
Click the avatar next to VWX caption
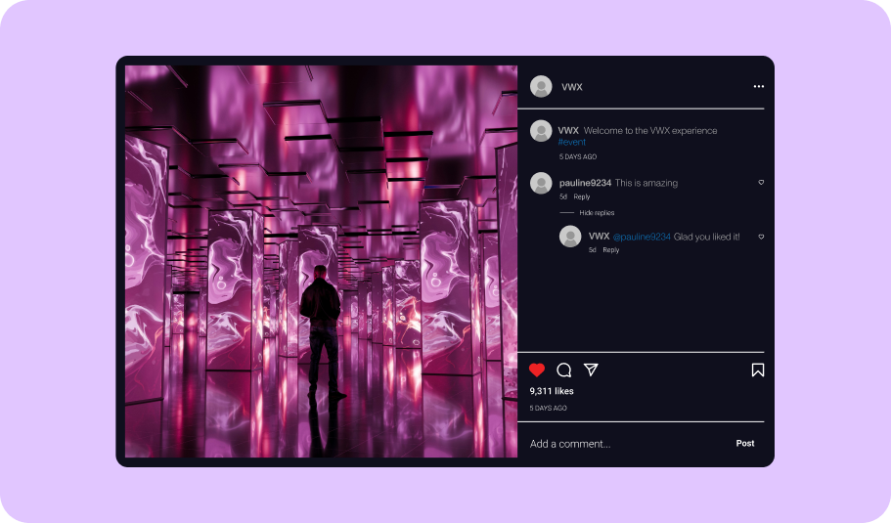(x=541, y=131)
